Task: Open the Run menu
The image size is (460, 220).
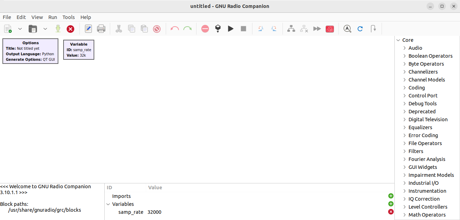Action: (52, 17)
